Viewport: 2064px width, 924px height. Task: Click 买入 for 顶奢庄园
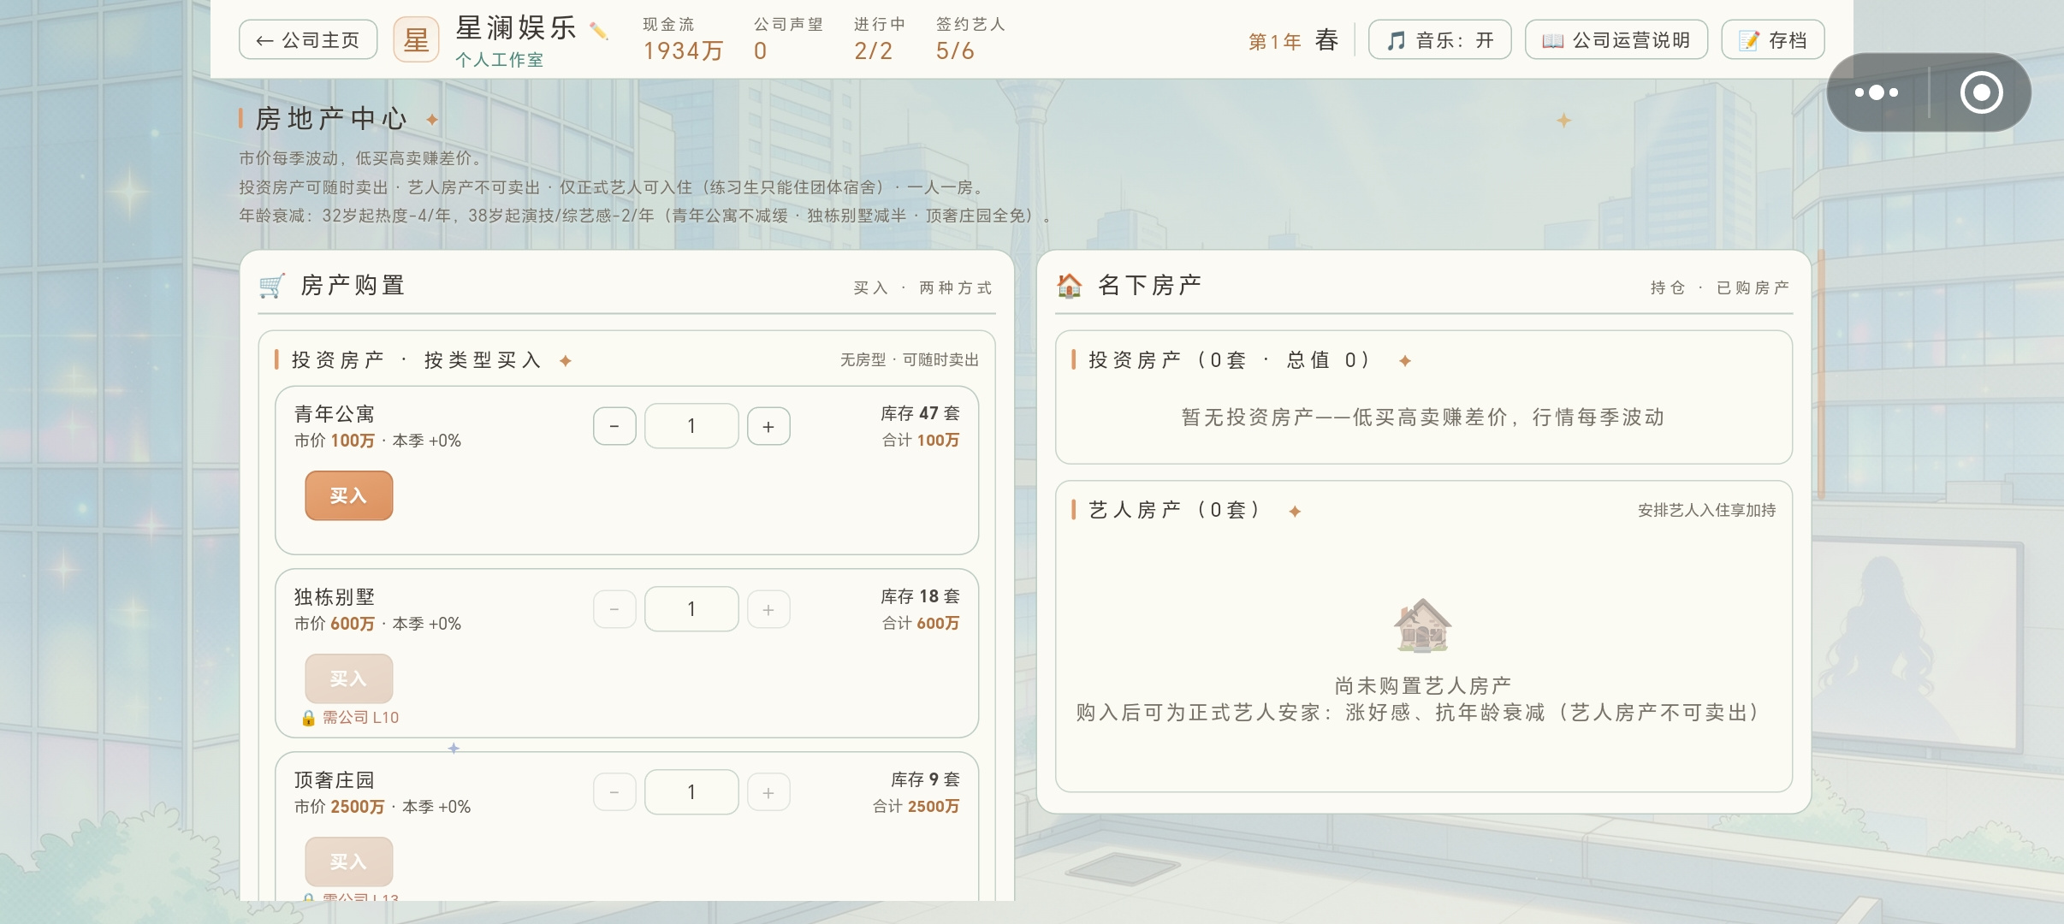349,862
